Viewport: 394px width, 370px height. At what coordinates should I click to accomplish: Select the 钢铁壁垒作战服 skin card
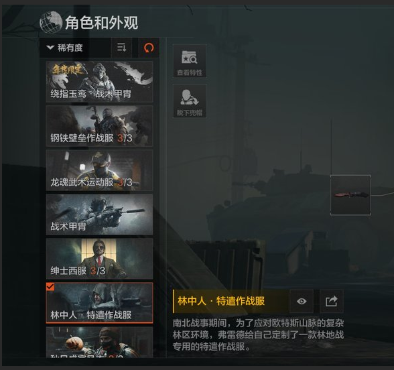pyautogui.click(x=99, y=126)
